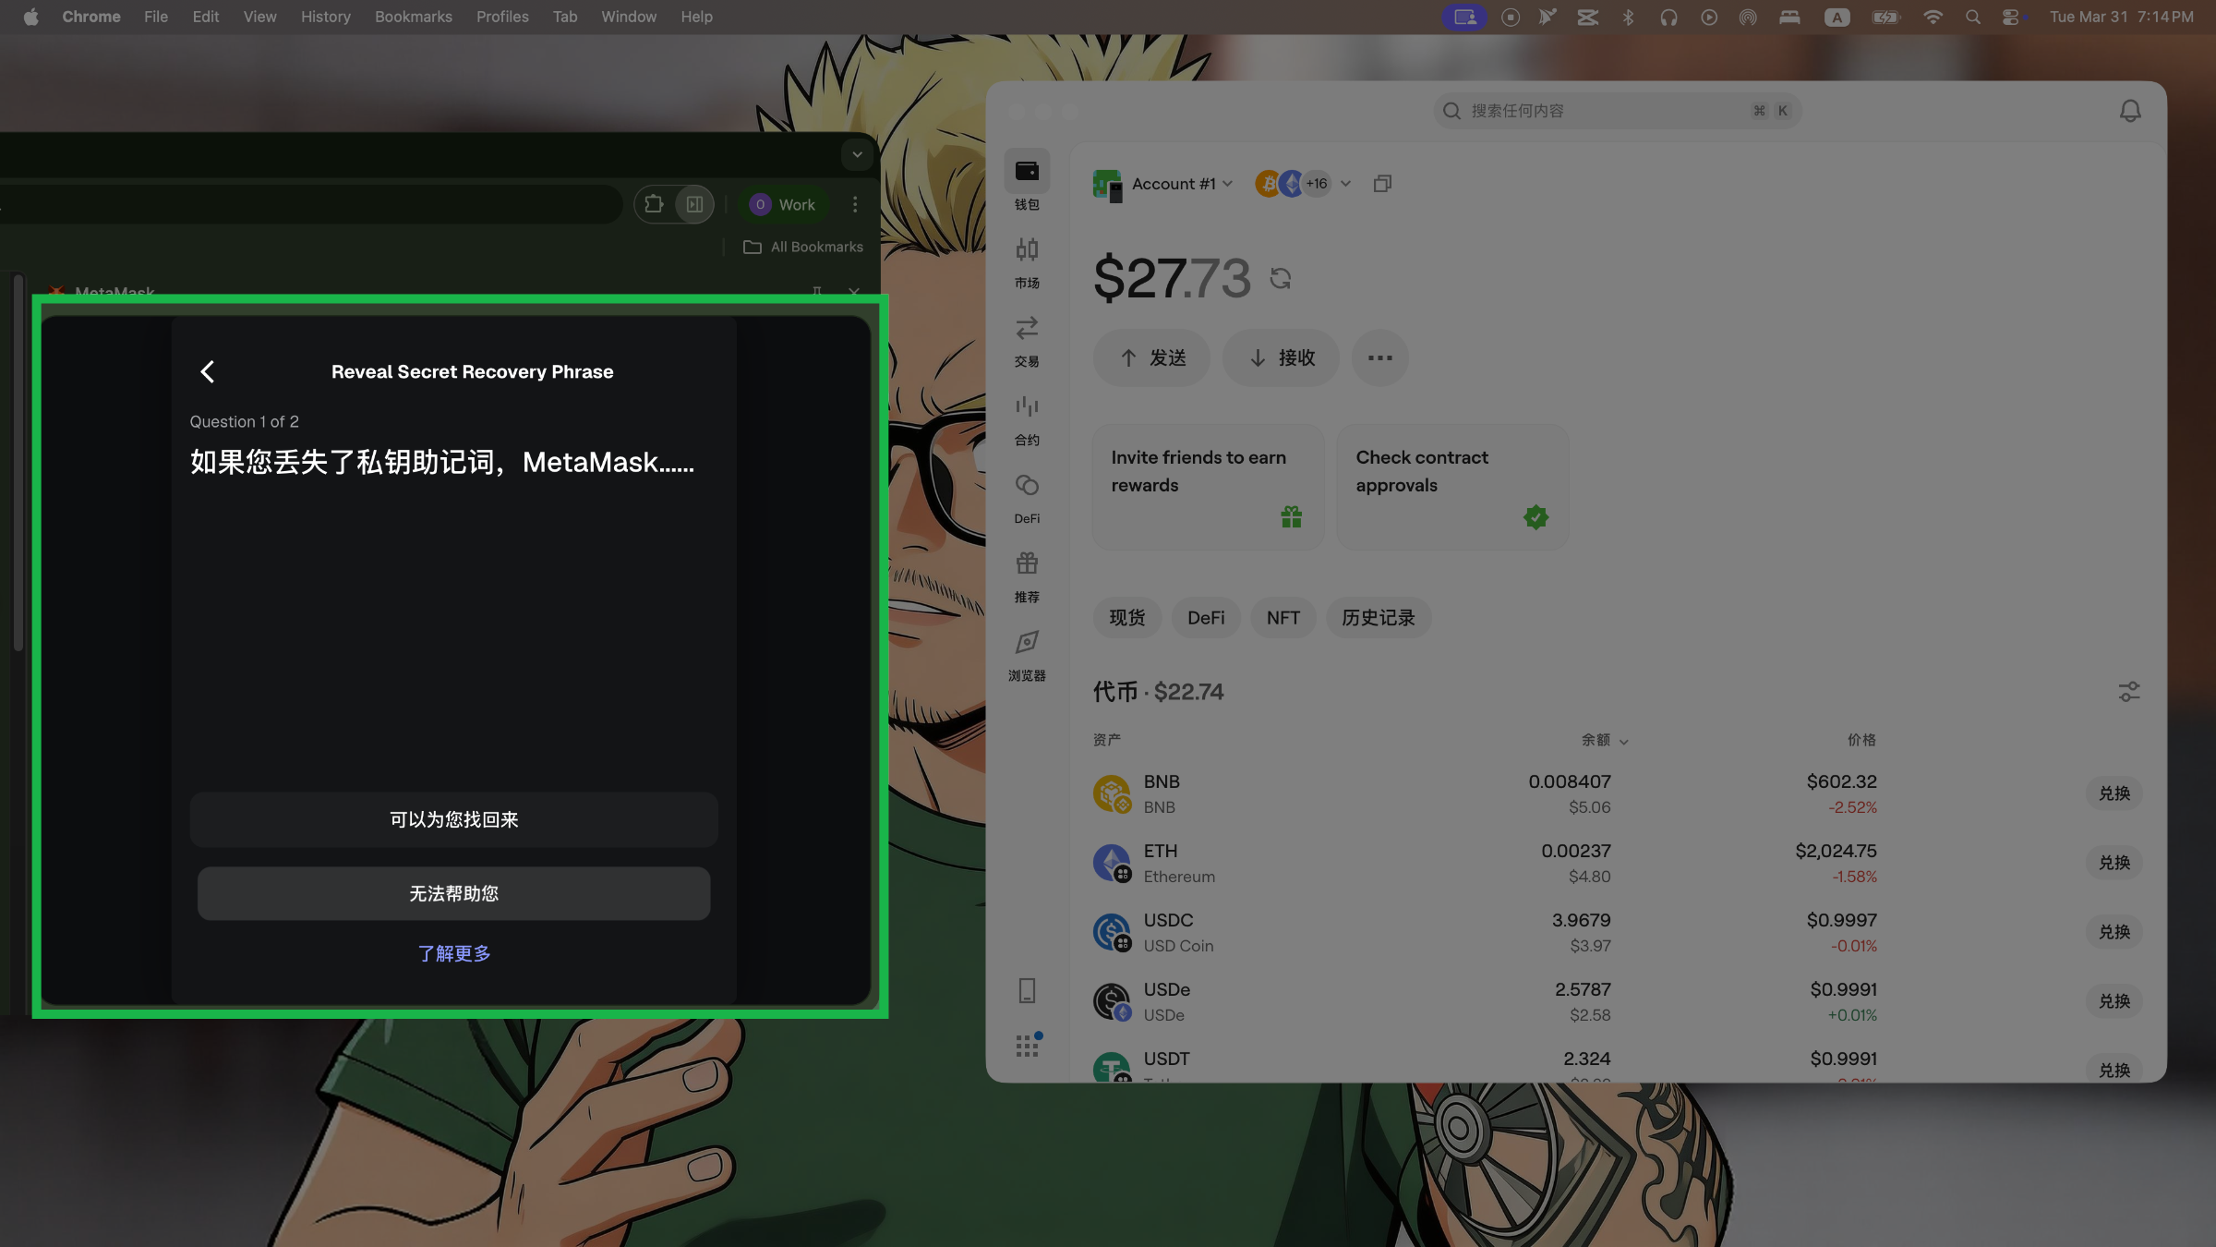Expand the networks +16 selector
This screenshot has height=1247, width=2216.
[x=1303, y=184]
